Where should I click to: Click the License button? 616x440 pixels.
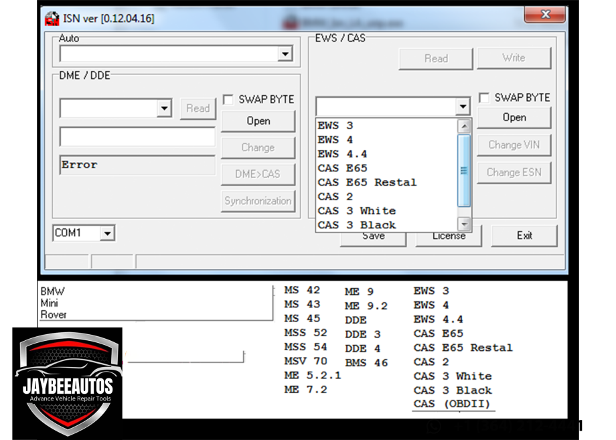pyautogui.click(x=449, y=236)
